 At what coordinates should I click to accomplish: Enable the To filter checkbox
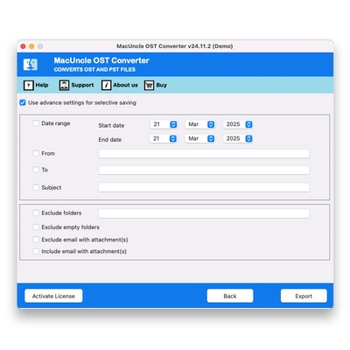pos(36,170)
